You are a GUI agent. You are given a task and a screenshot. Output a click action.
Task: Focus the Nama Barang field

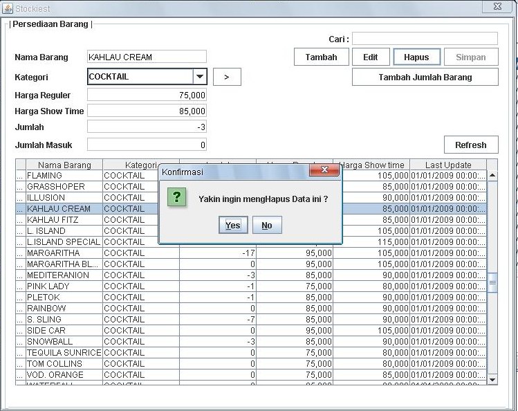pyautogui.click(x=147, y=57)
